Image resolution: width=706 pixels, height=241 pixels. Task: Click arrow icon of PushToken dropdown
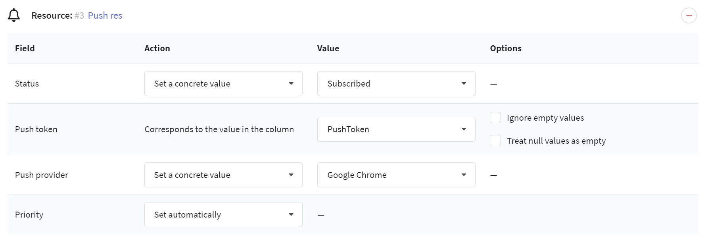click(x=464, y=129)
